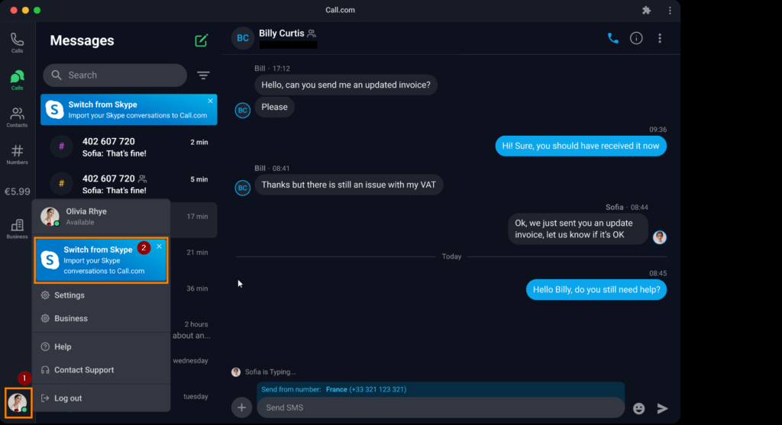Image resolution: width=782 pixels, height=425 pixels.
Task: Open the Business sidebar icon
Action: pos(17,227)
